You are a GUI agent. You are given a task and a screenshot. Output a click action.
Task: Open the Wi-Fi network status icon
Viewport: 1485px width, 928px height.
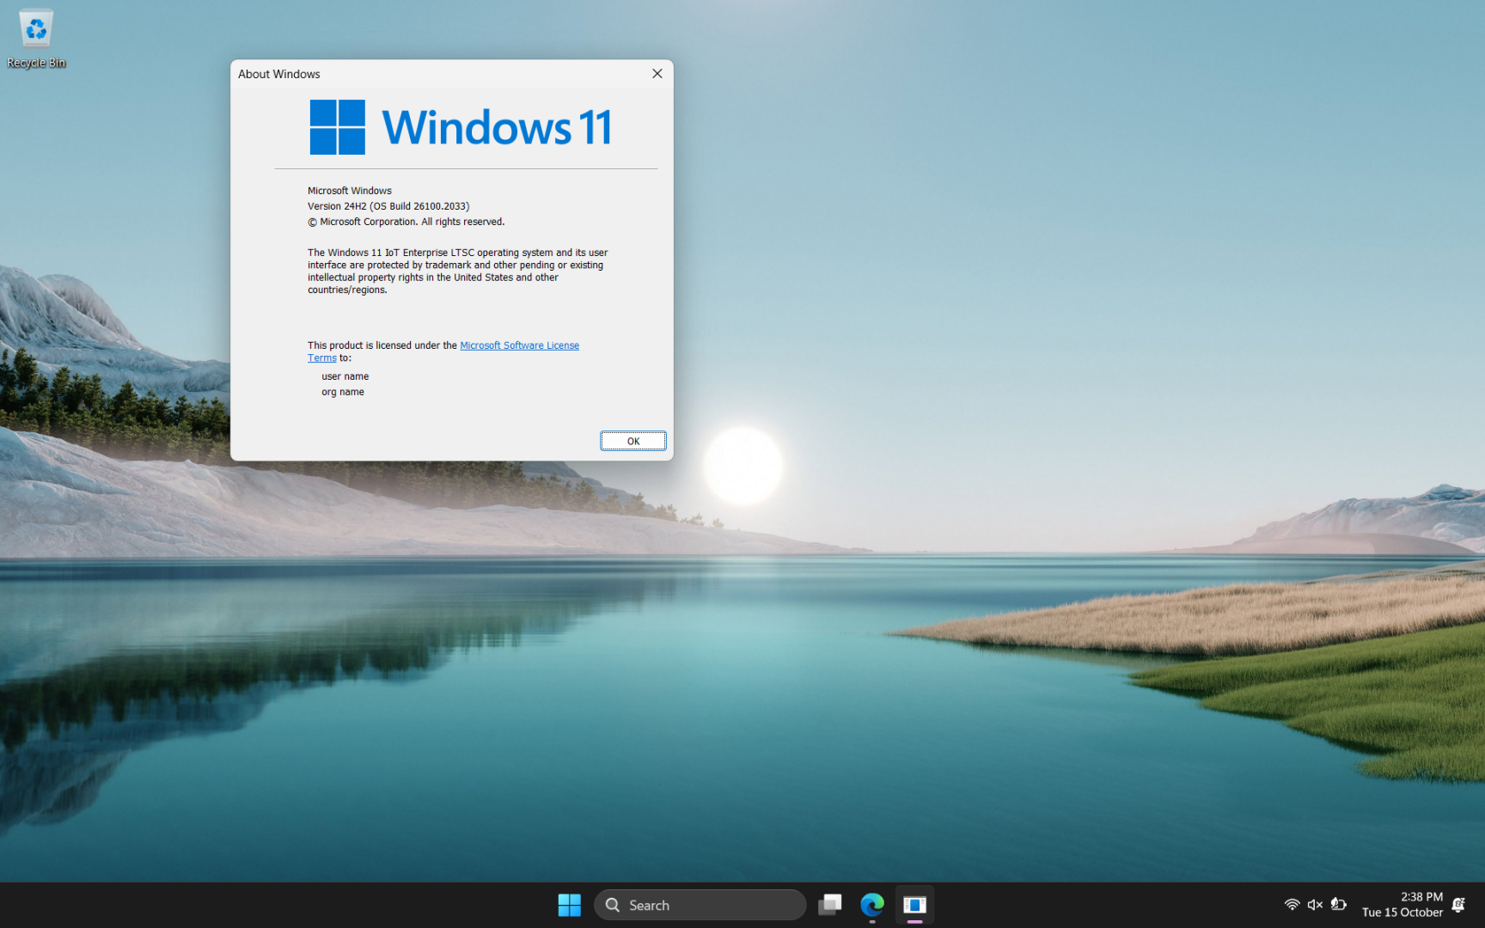1292,905
